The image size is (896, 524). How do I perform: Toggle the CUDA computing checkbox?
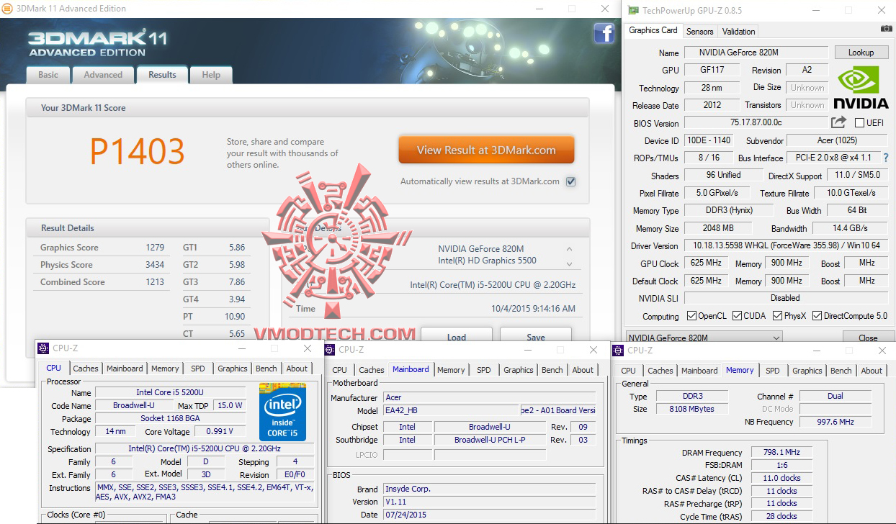click(735, 316)
